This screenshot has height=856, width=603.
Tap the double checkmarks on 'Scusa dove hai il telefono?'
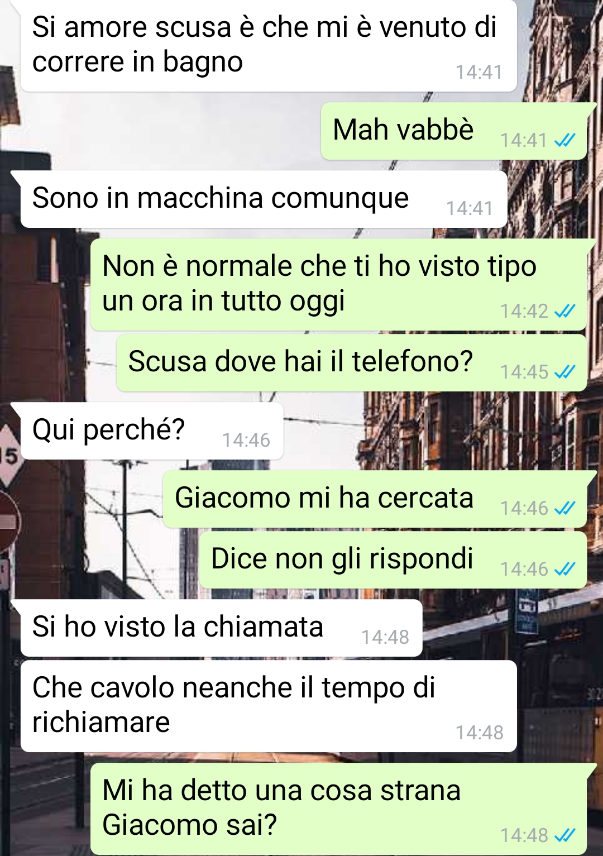(564, 372)
